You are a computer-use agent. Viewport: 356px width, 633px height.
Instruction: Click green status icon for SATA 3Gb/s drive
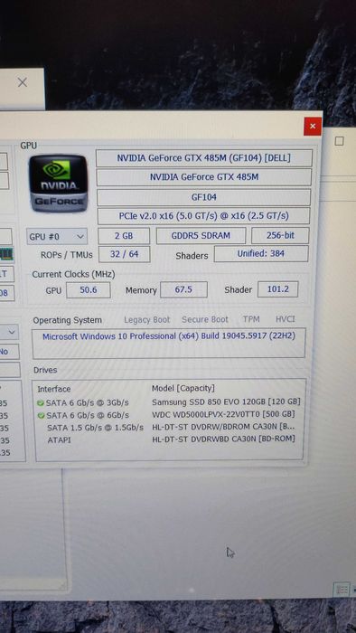[x=41, y=403]
